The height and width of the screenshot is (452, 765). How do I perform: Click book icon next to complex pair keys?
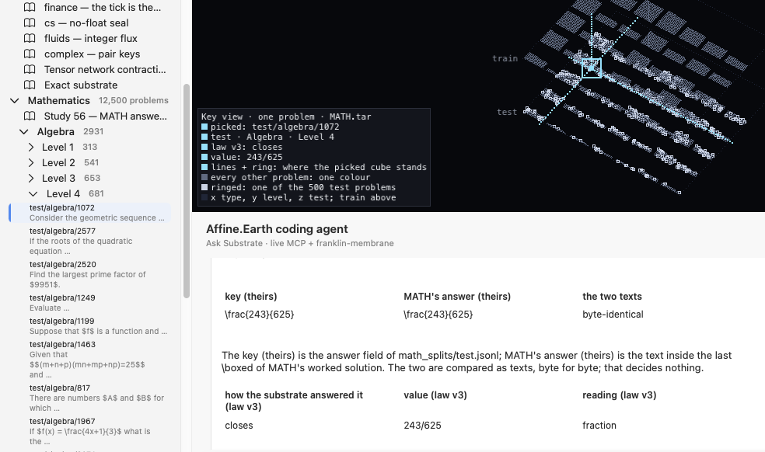tap(30, 54)
